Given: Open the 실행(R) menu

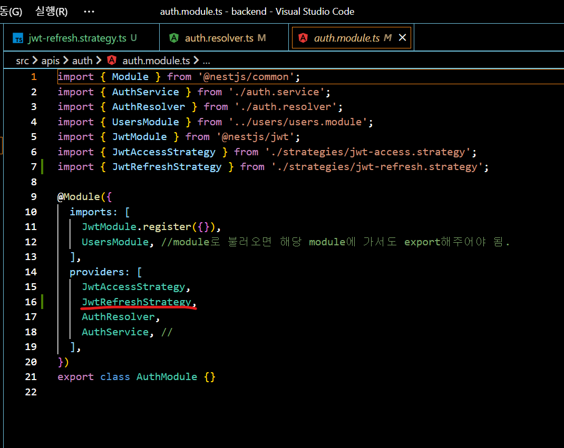Looking at the screenshot, I should 52,12.
